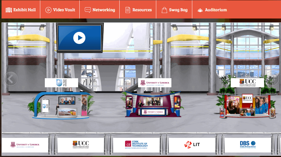The image size is (281, 157).
Task: Enter the University of Limerick maroon booth
Action: click(153, 104)
